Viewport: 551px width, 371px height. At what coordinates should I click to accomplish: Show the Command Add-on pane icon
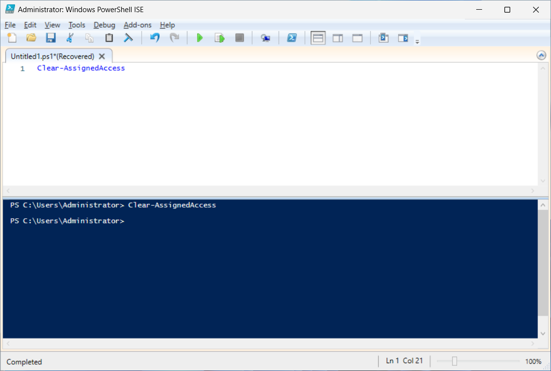click(x=403, y=38)
